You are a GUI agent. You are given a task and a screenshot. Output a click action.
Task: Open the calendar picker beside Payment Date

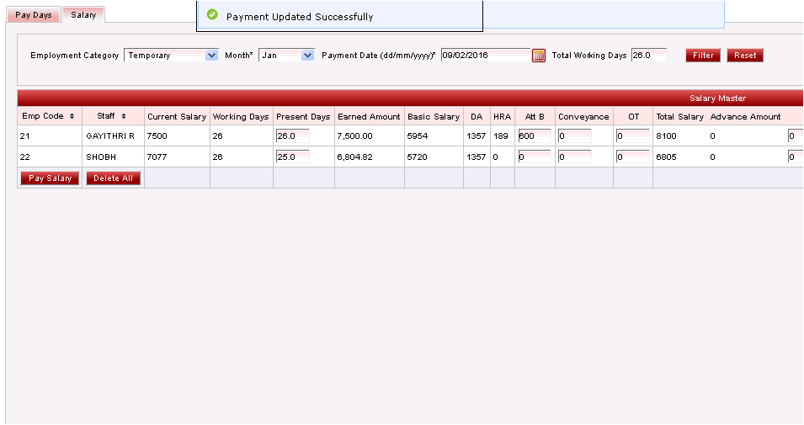(x=539, y=56)
